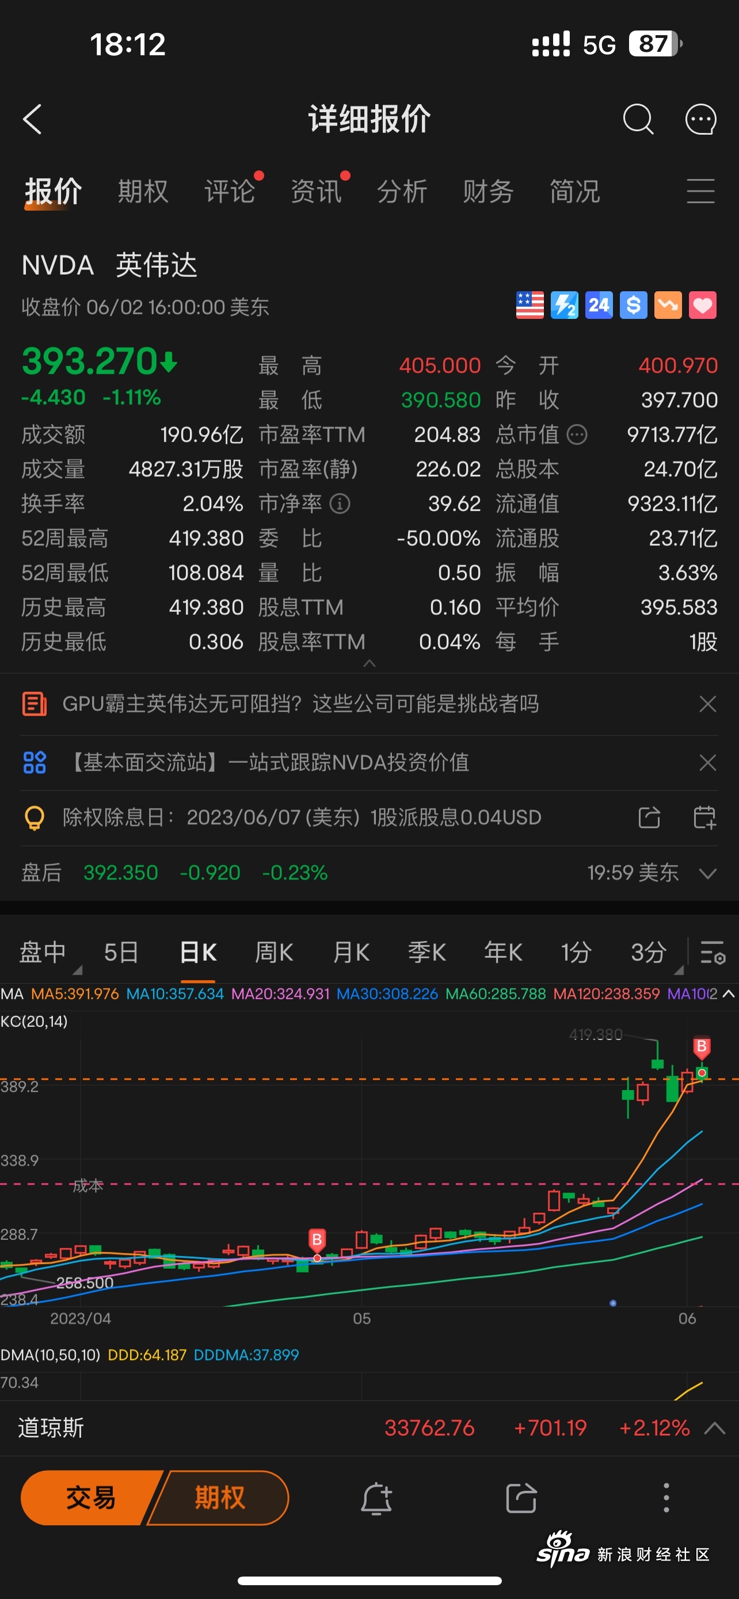The width and height of the screenshot is (739, 1599).
Task: Switch to the 简况 tab
Action: 574,191
